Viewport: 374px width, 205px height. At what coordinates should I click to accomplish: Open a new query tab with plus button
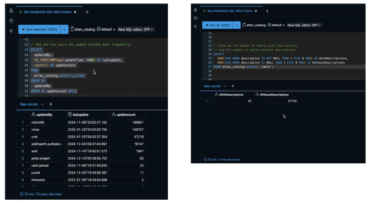[x=87, y=12]
